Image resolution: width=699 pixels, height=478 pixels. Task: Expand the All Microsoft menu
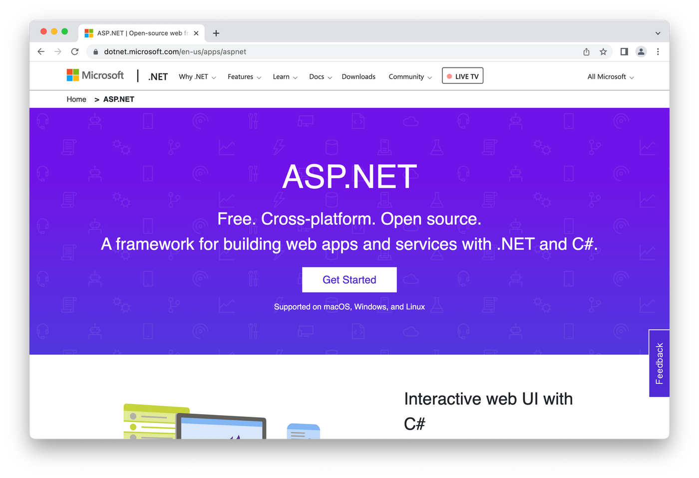pyautogui.click(x=610, y=76)
